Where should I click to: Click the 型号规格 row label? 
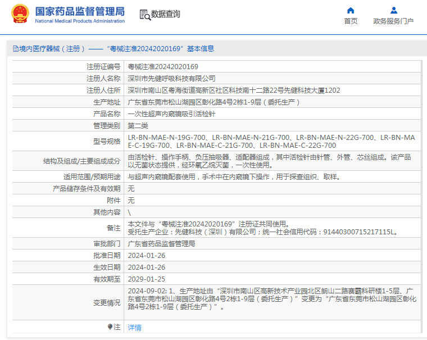pos(107,142)
